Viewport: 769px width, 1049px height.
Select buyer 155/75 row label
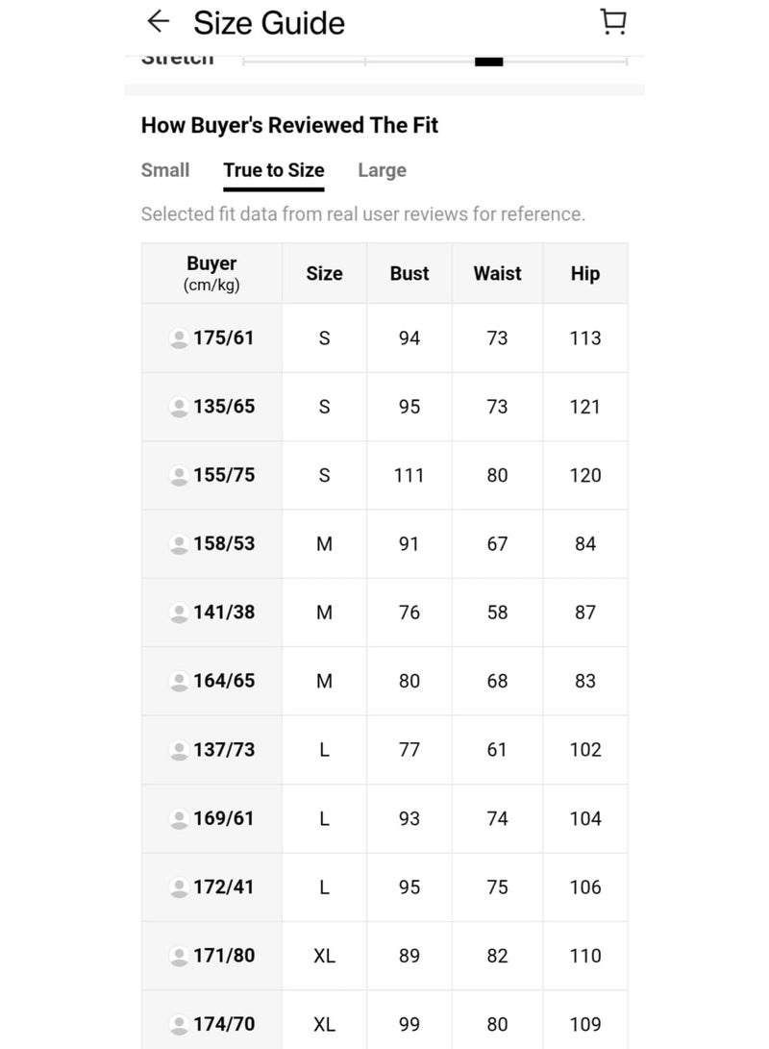[223, 475]
